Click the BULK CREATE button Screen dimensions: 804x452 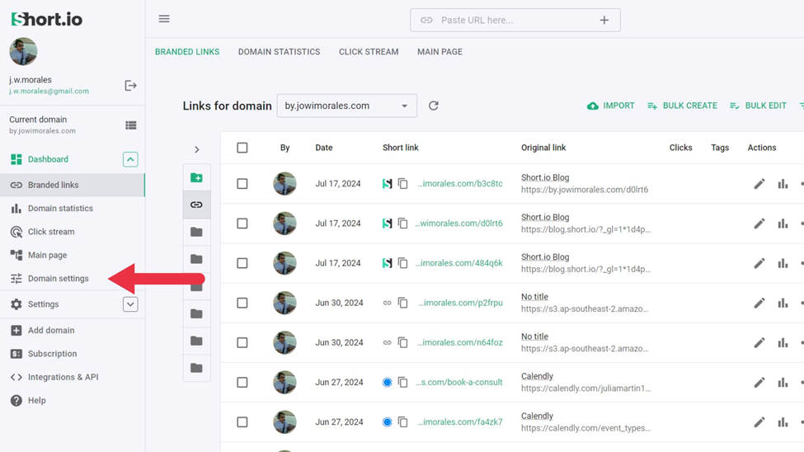[x=682, y=106]
